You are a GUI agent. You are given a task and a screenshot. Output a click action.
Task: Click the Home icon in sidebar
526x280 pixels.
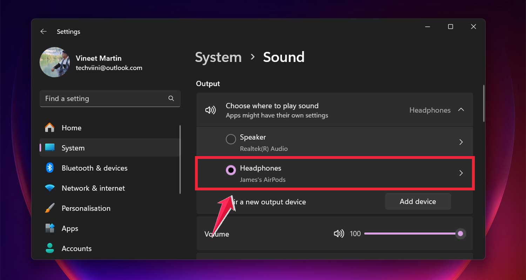tap(50, 128)
